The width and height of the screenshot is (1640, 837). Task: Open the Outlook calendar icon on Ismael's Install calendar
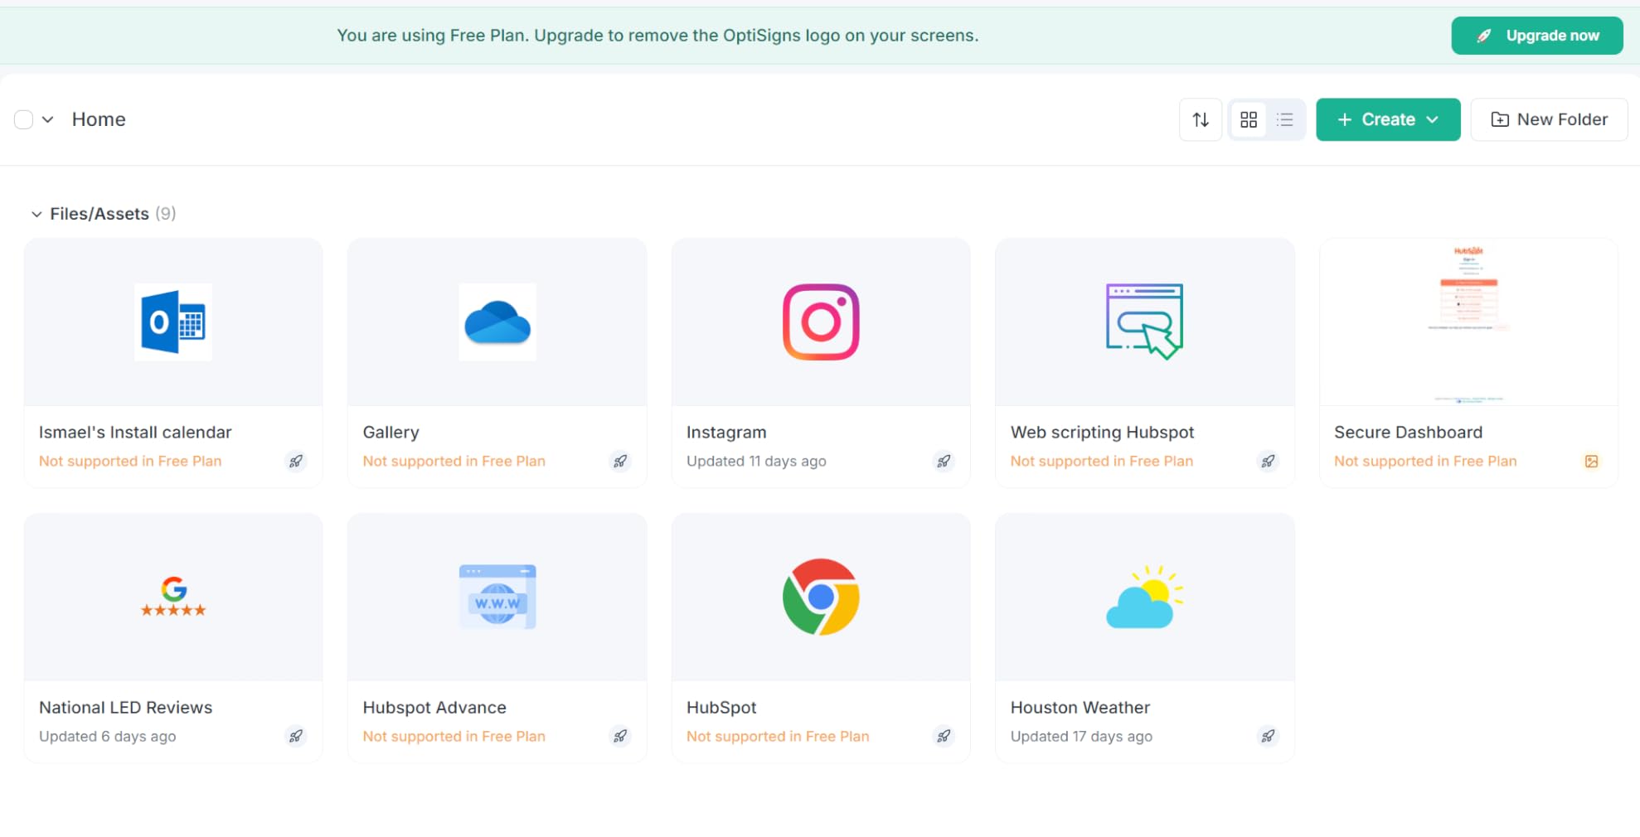173,322
